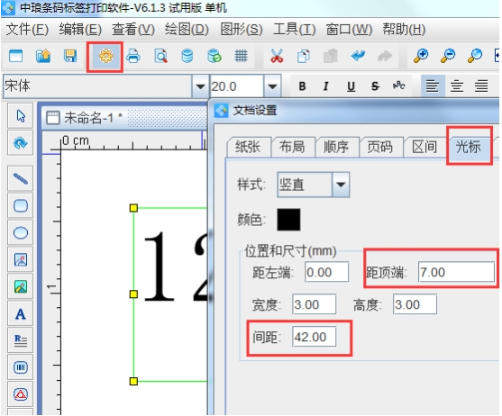Screen dimensions: 502x416
Task: Align text right
Action: tap(481, 86)
